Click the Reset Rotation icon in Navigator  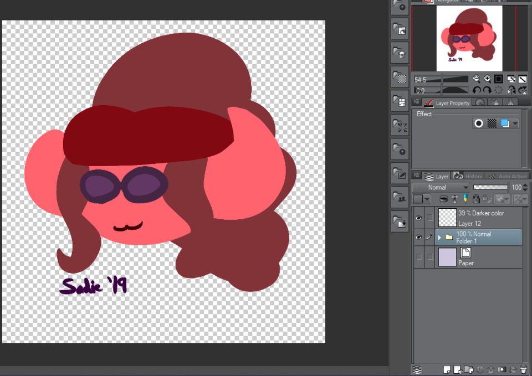tap(498, 90)
